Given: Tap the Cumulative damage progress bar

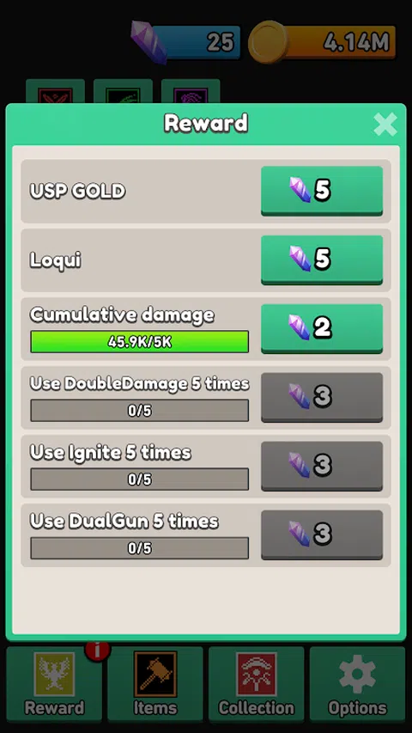Looking at the screenshot, I should point(139,342).
